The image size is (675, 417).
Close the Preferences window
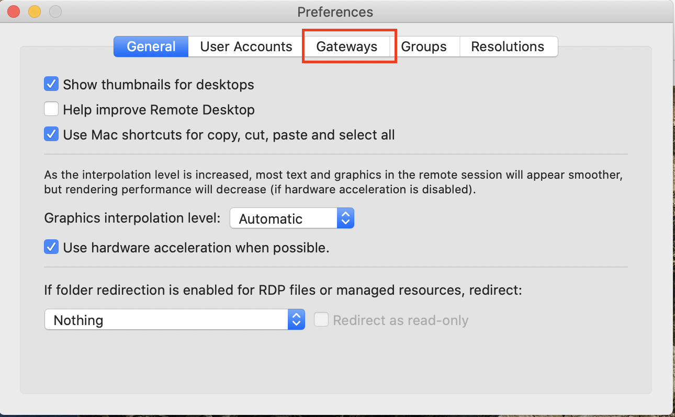[13, 11]
